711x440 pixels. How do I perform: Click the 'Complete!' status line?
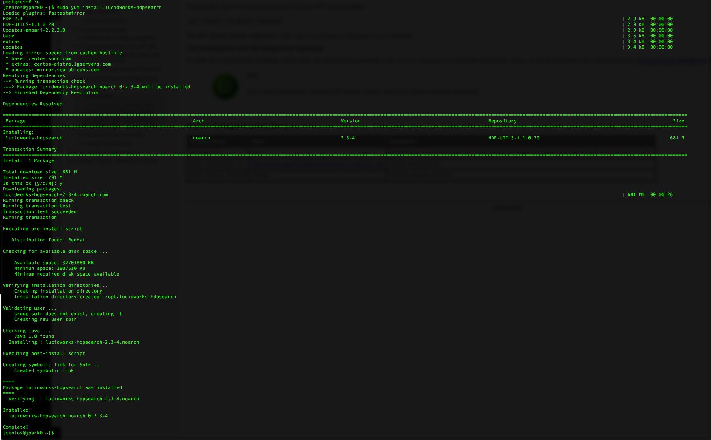tap(15, 427)
